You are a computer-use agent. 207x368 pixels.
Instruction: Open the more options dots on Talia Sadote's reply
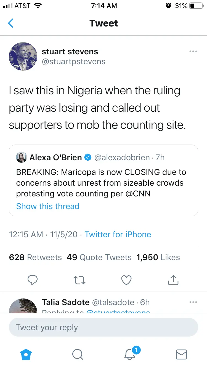(193, 302)
